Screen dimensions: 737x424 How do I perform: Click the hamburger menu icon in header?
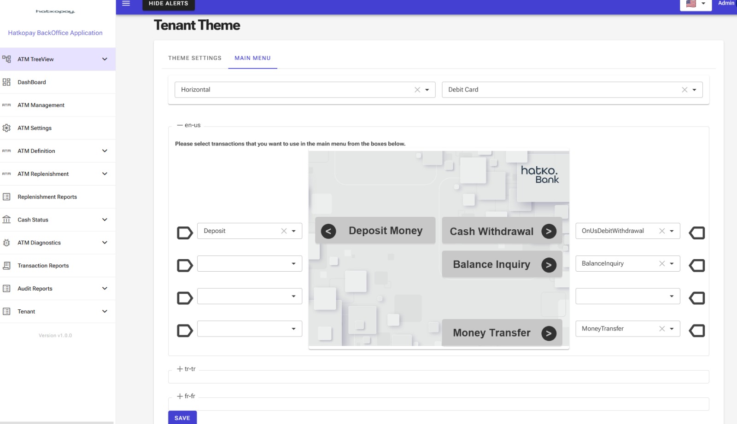pos(126,4)
